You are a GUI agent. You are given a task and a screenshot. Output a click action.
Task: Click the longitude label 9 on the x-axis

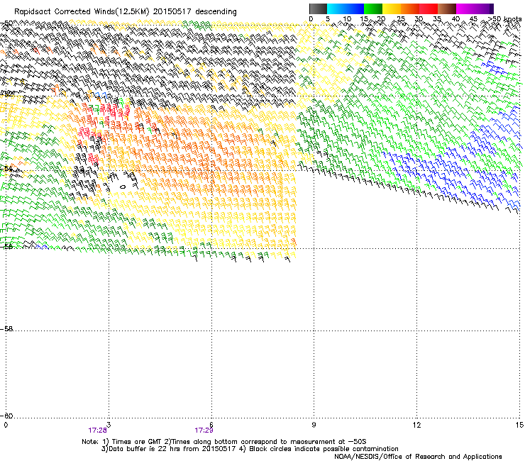tap(314, 425)
